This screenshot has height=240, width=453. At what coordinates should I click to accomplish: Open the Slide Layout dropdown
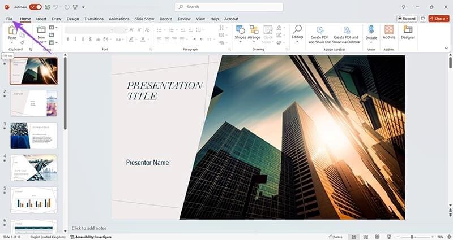click(x=53, y=28)
